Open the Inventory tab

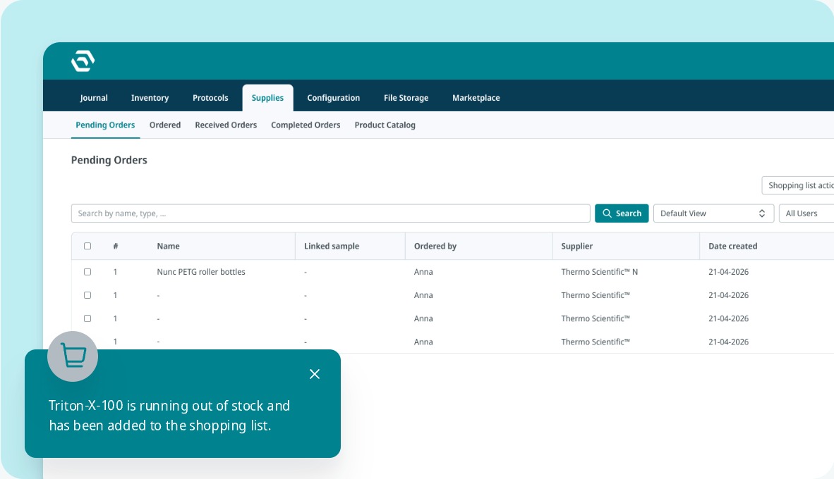[150, 98]
